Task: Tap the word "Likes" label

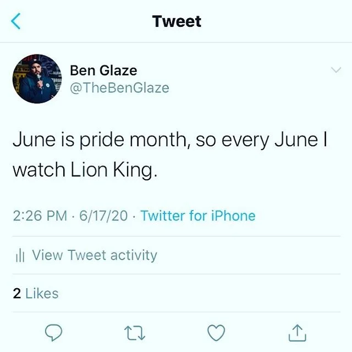Action: coord(42,293)
